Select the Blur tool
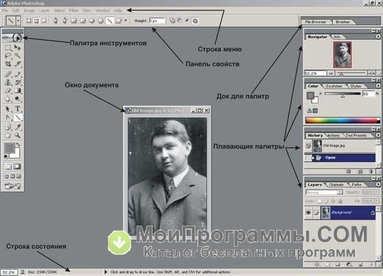 point(8,99)
